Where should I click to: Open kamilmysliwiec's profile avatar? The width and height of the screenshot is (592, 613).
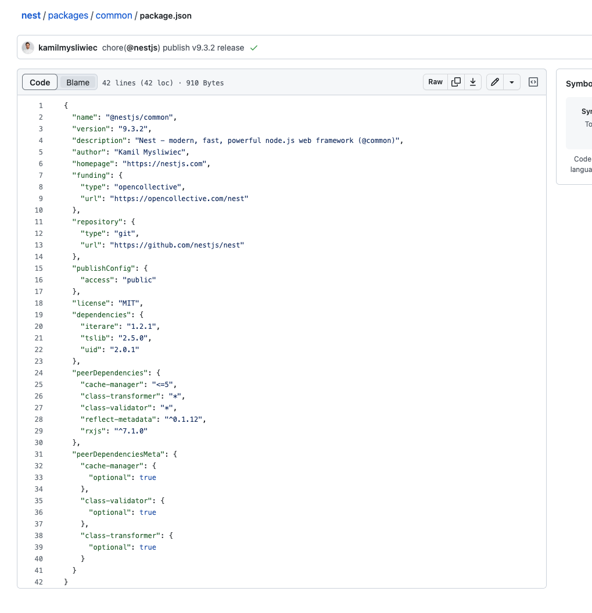click(x=28, y=48)
